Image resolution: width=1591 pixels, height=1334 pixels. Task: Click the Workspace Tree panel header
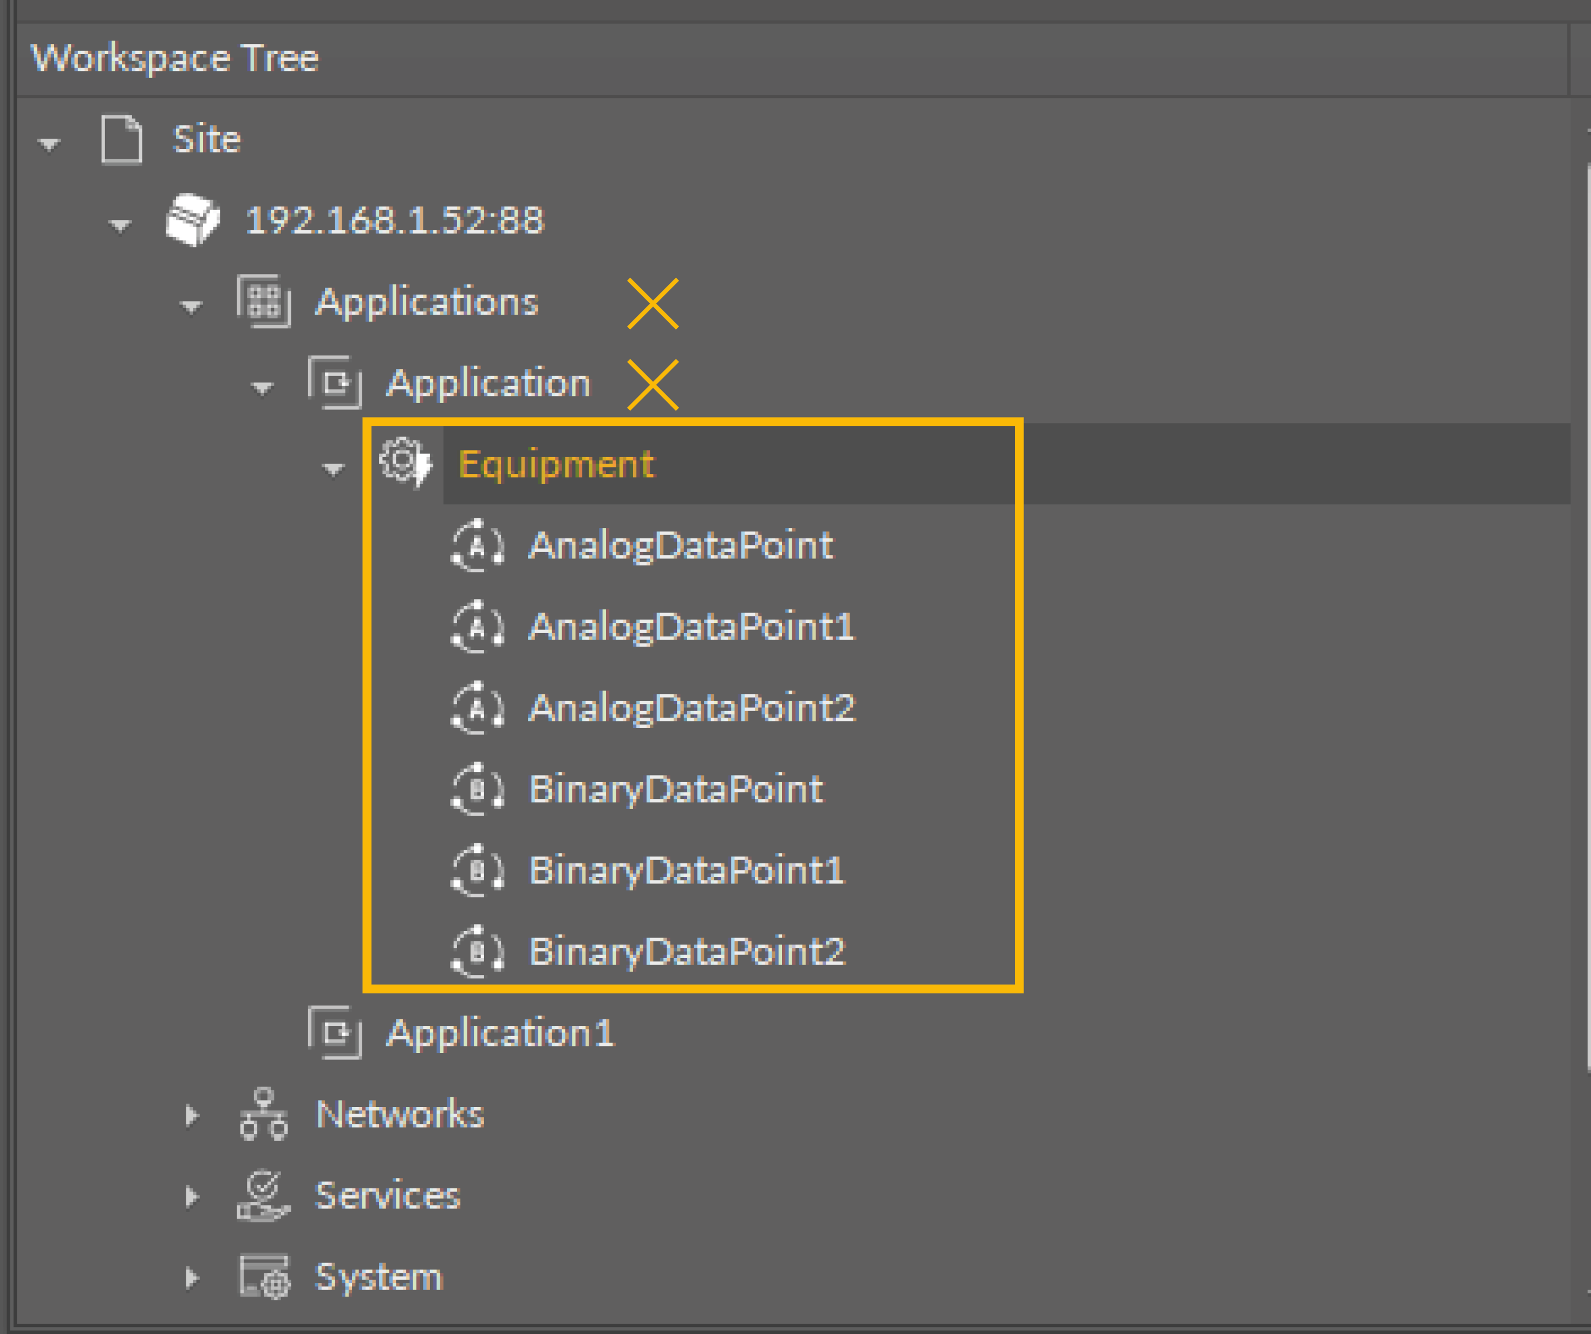175,58
